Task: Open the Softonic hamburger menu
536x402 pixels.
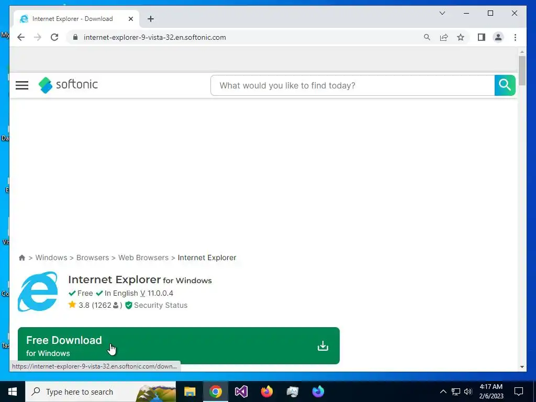Action: click(22, 85)
